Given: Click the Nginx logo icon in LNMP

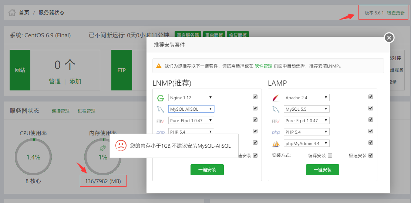Looking at the screenshot, I should 161,98.
